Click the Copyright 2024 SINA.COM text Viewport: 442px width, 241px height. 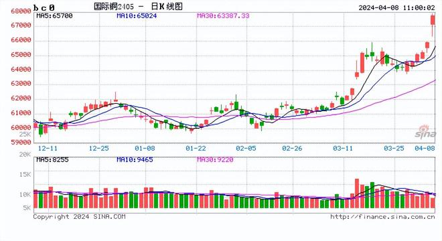tap(80, 217)
